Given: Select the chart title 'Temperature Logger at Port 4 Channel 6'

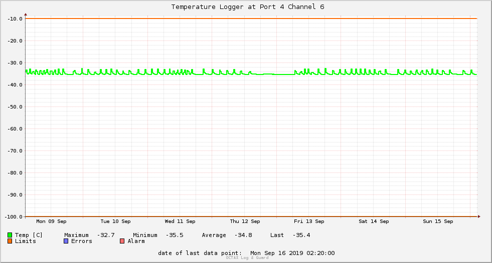Looking at the screenshot, I should 248,7.
